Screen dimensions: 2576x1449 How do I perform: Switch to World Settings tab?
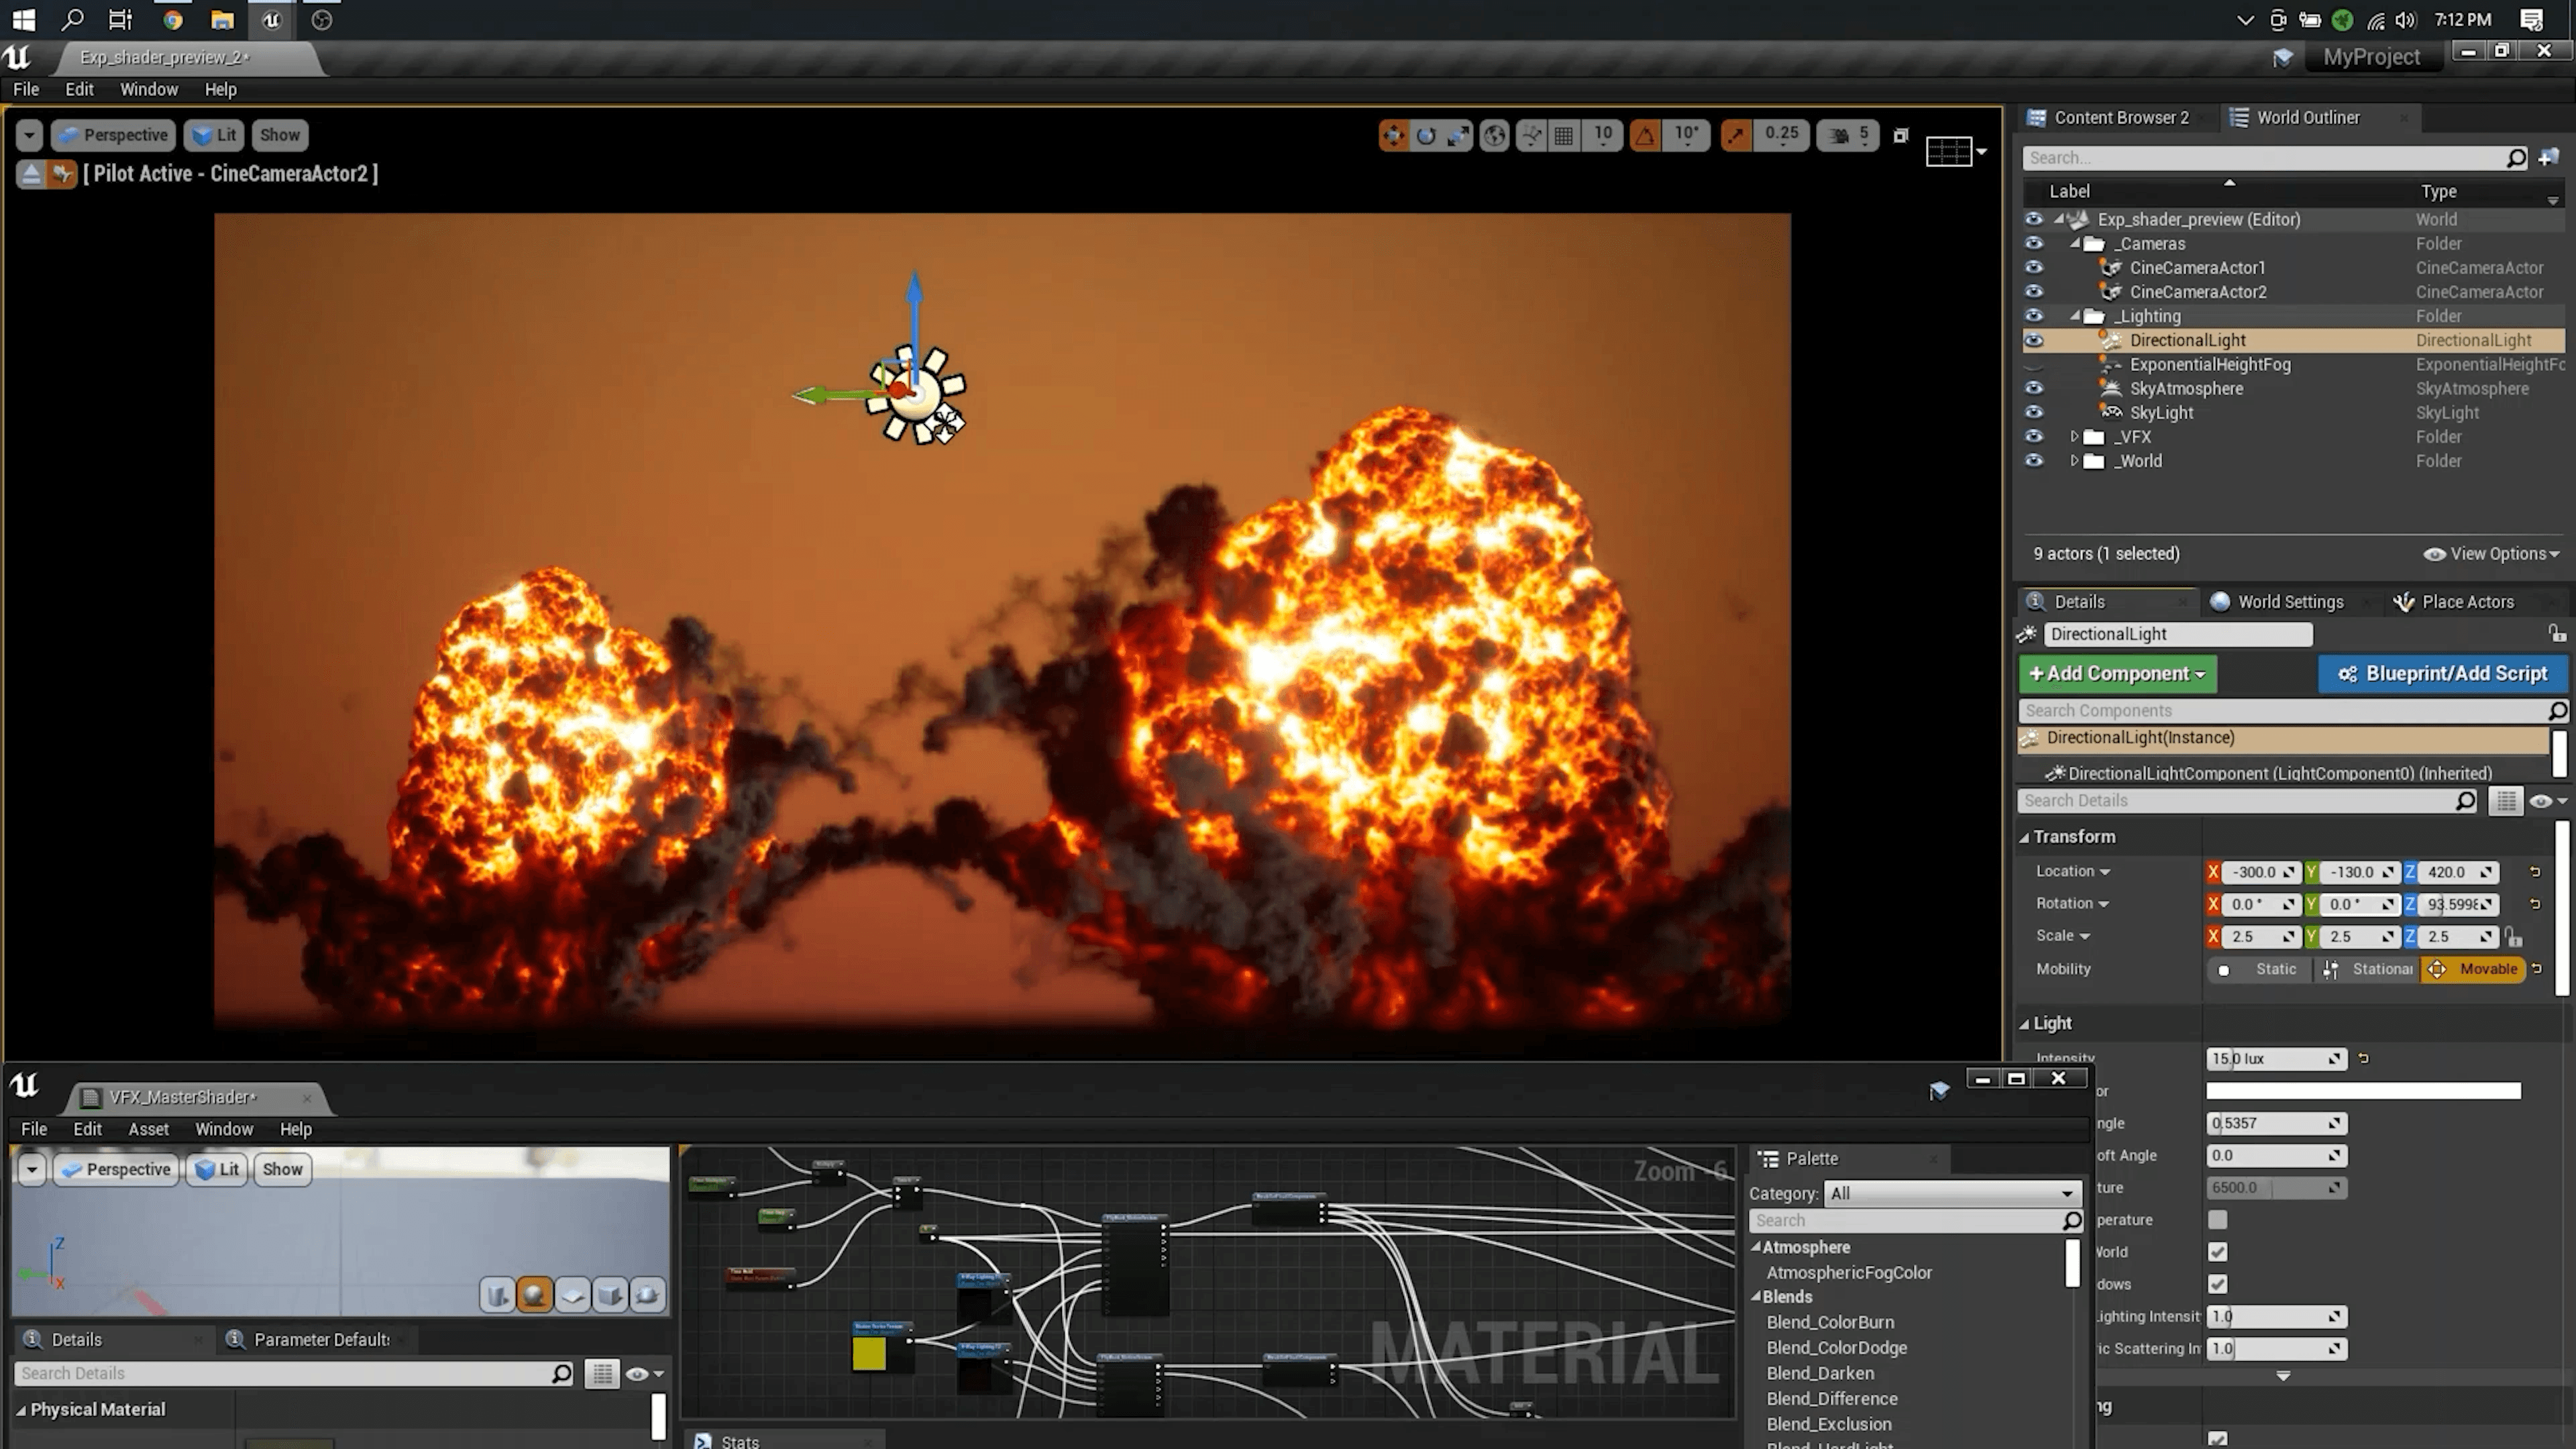2290,602
